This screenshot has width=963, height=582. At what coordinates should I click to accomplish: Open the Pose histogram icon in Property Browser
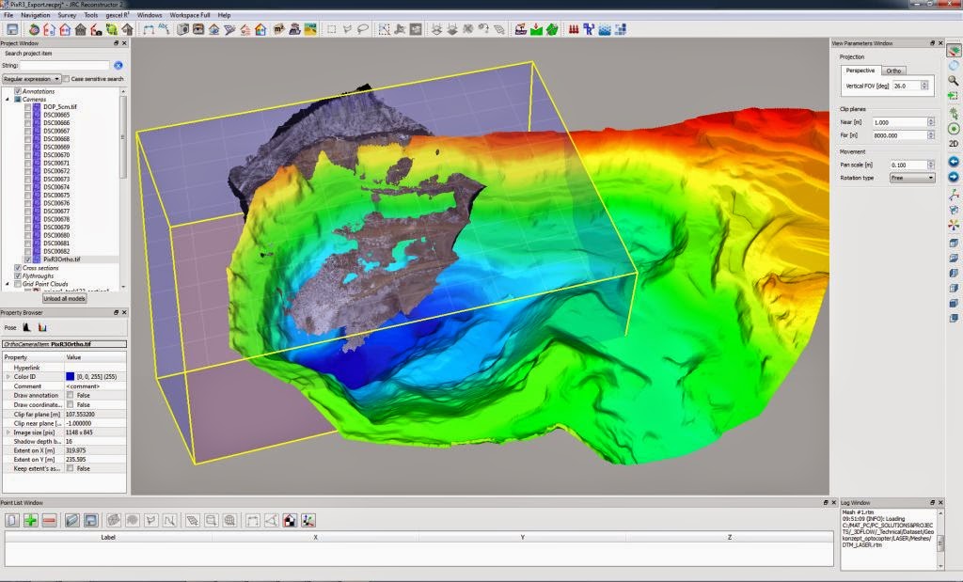tap(26, 327)
